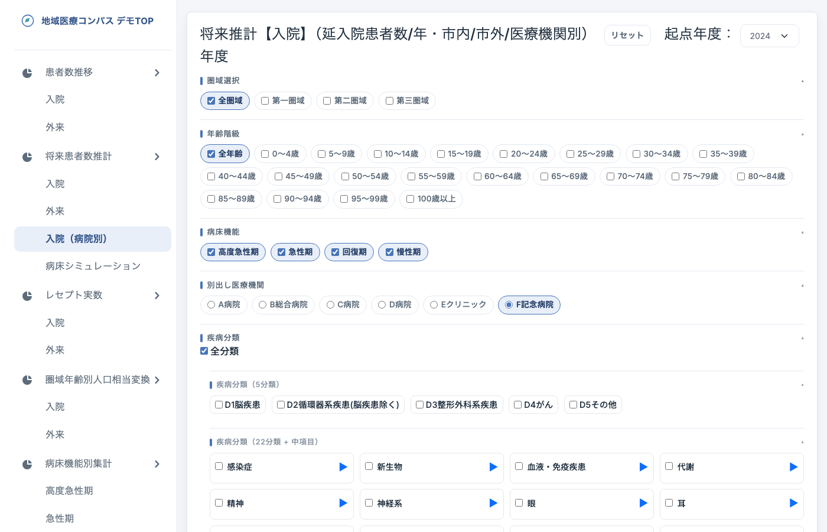
Task: Collapse the 別出し医療機関 filter section arrow
Action: pos(802,286)
